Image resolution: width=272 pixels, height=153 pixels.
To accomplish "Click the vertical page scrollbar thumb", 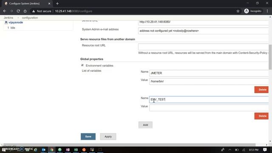I will pyautogui.click(x=270, y=57).
